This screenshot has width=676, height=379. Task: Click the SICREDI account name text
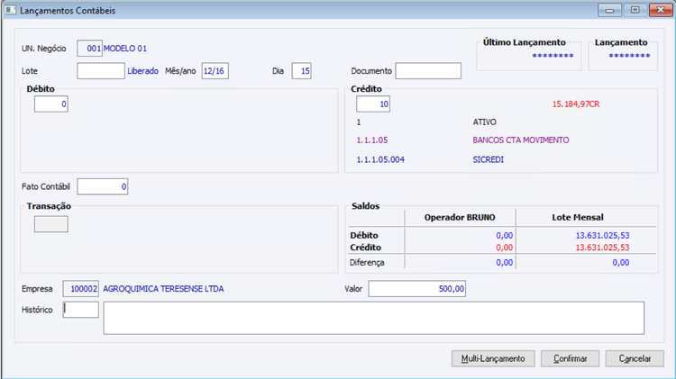tap(488, 159)
